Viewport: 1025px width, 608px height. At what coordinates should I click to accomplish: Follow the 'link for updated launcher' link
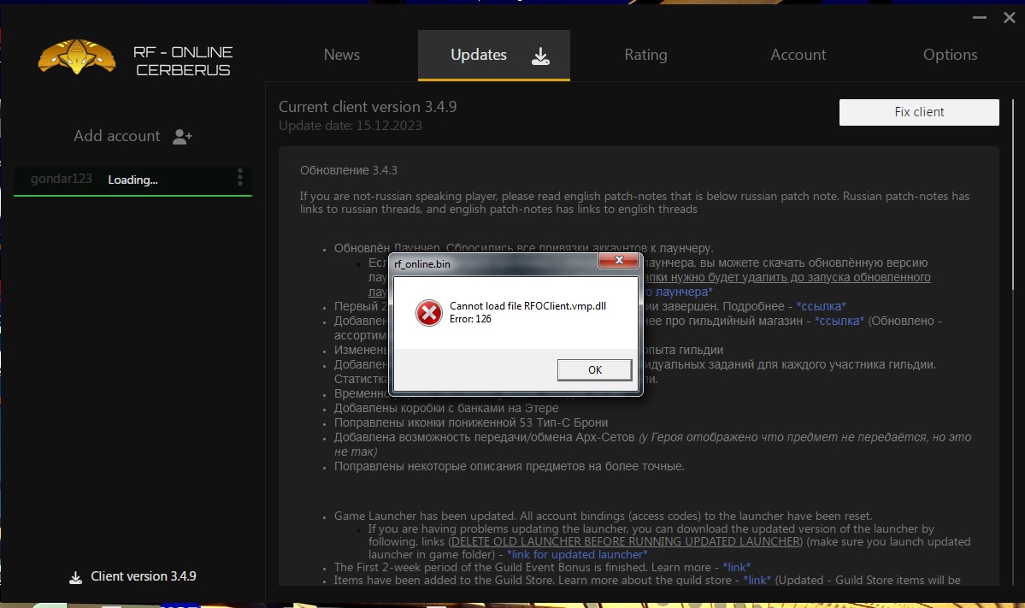pyautogui.click(x=577, y=554)
